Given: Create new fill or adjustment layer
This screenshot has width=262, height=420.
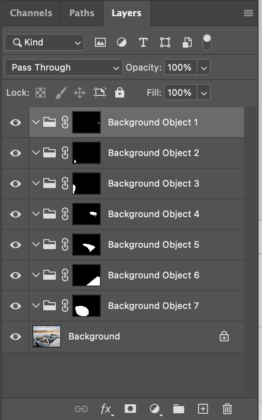Looking at the screenshot, I should coord(155,409).
